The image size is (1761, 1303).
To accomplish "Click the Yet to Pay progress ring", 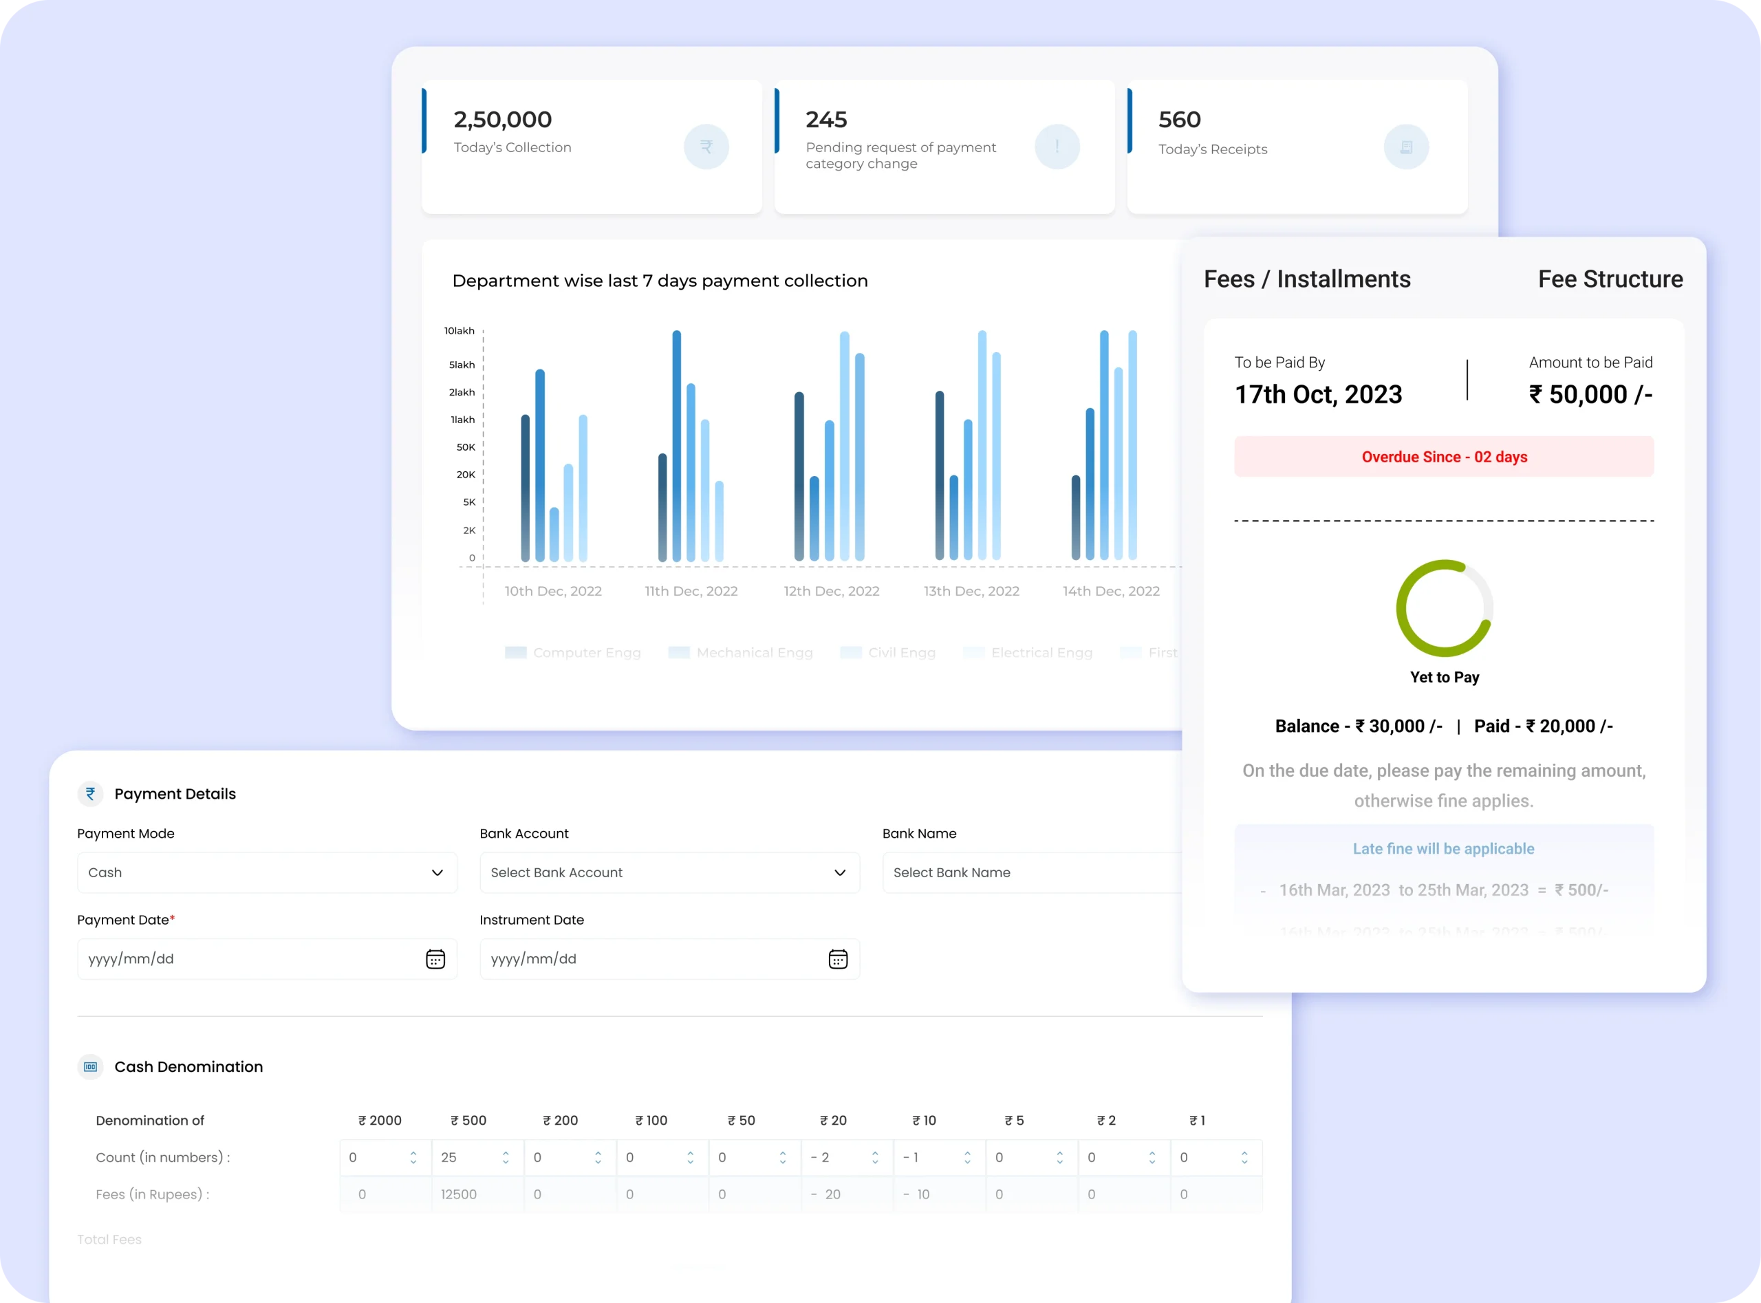I will click(1444, 608).
